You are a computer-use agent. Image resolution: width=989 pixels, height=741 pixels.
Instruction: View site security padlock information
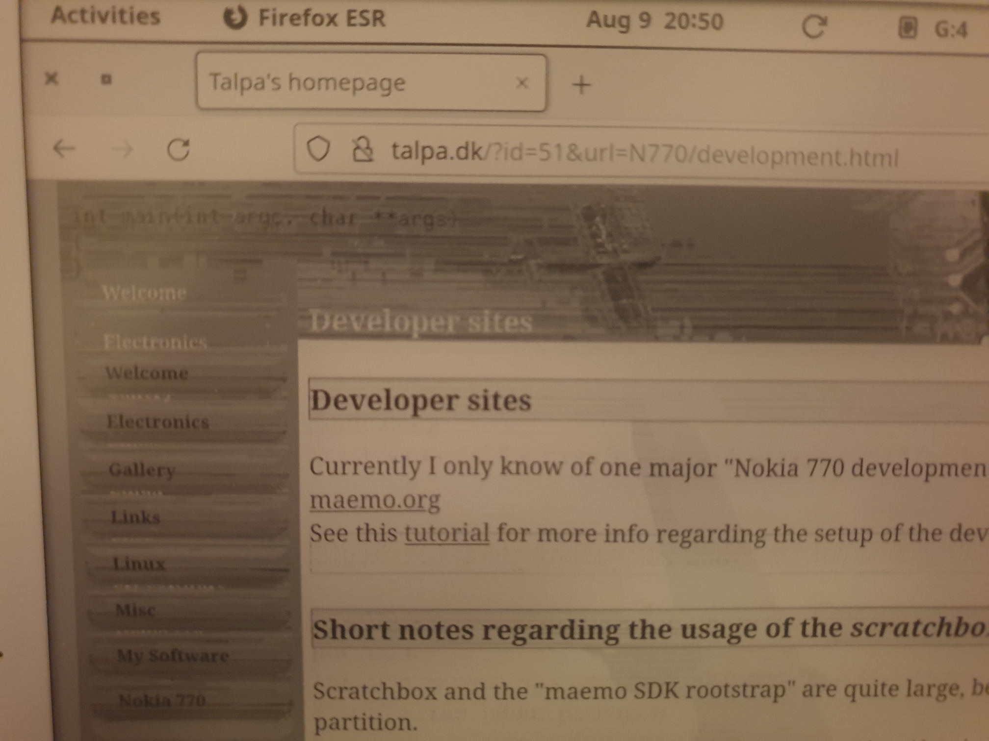[363, 149]
